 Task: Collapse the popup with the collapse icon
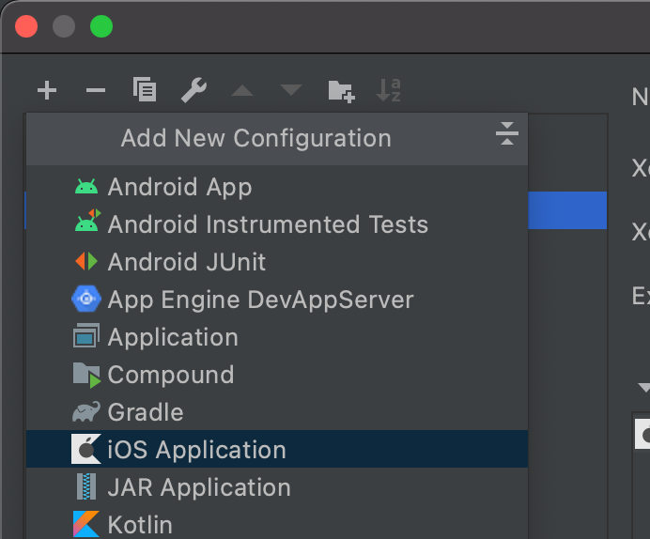pos(507,134)
